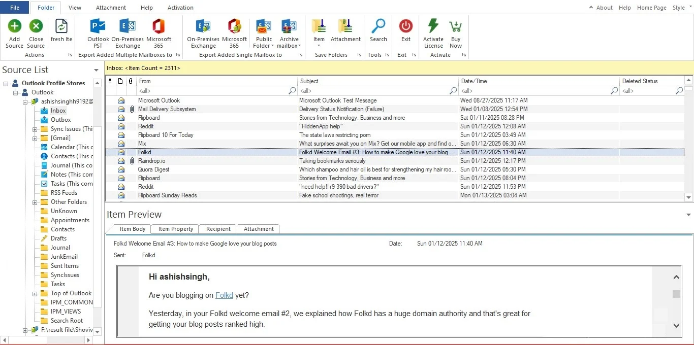The height and width of the screenshot is (345, 694).
Task: Sort by the importance flag column
Action: point(110,81)
